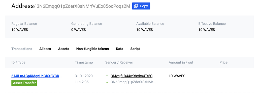Open the Script tab
258x97 pixels.
coord(135,49)
